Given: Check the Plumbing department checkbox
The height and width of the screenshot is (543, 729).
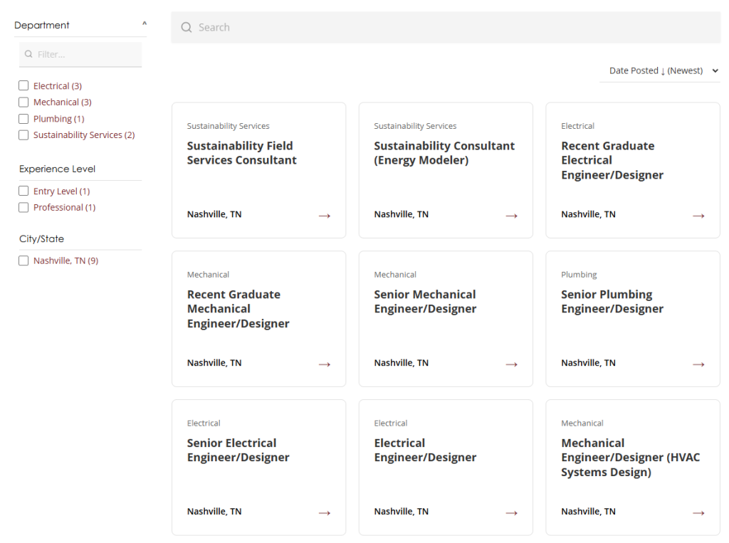Looking at the screenshot, I should point(22,118).
